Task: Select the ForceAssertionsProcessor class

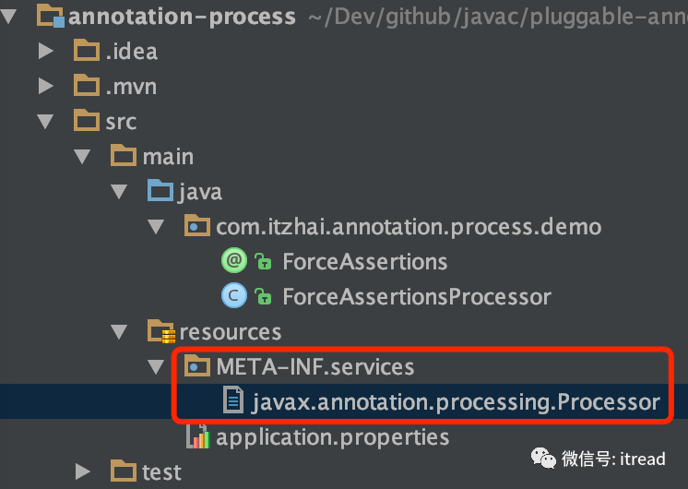Action: pyautogui.click(x=416, y=296)
